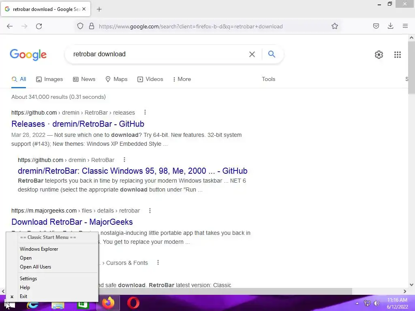This screenshot has width=415, height=311.
Task: Click the address bar URL
Action: pyautogui.click(x=190, y=26)
